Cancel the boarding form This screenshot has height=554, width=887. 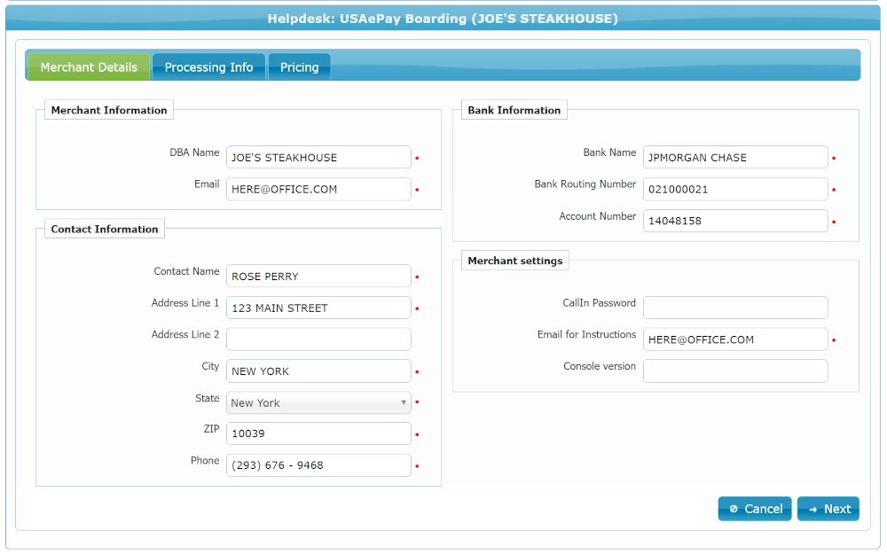(x=755, y=509)
